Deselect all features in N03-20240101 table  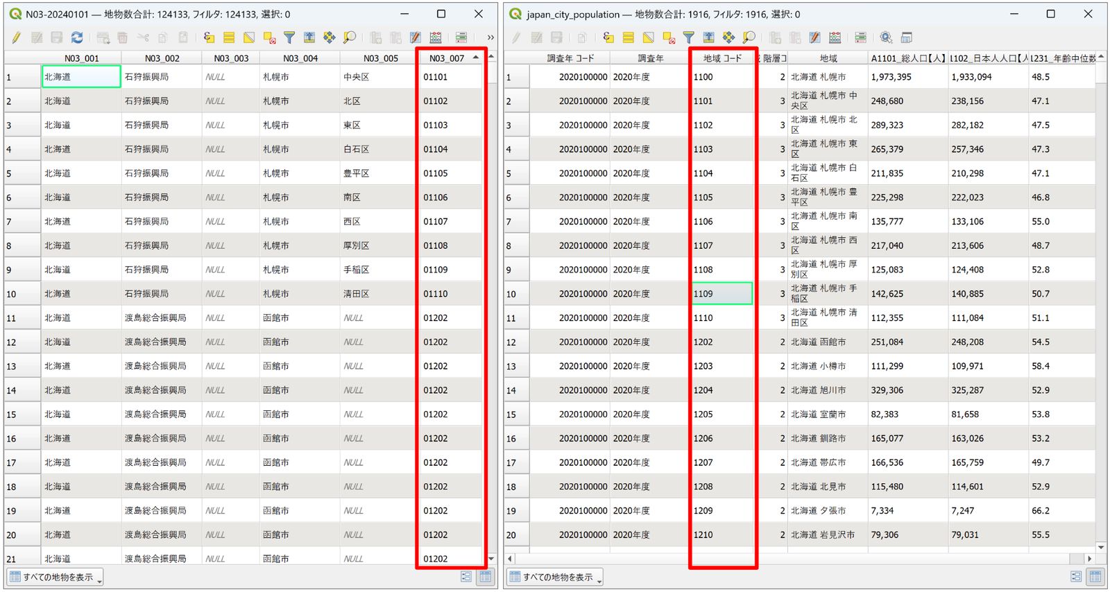(x=269, y=37)
